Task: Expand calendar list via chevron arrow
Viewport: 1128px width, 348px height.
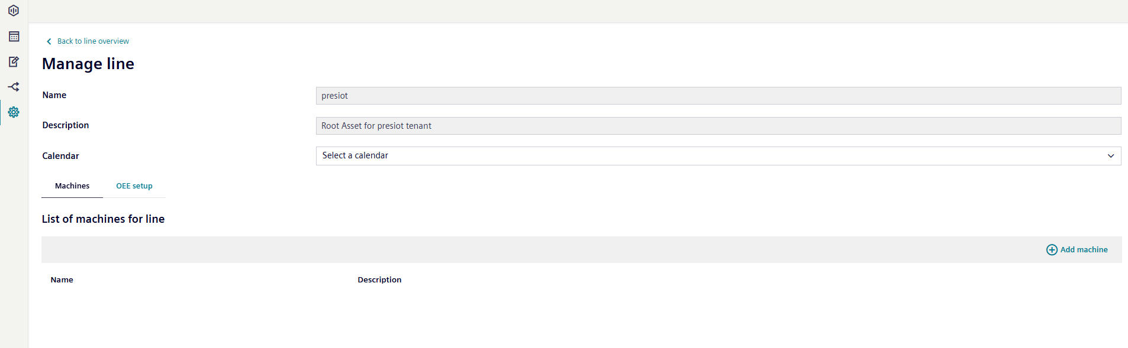Action: point(1111,156)
